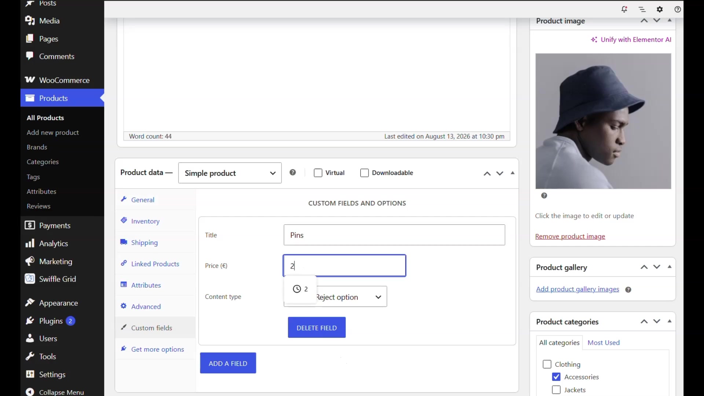The image size is (704, 396).
Task: Check the Jackets category
Action: (x=556, y=390)
